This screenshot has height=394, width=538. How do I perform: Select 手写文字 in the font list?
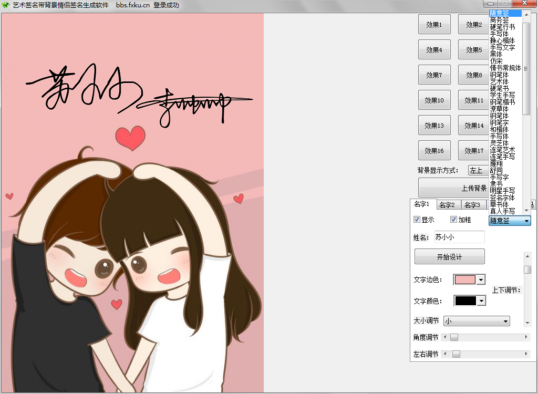505,47
